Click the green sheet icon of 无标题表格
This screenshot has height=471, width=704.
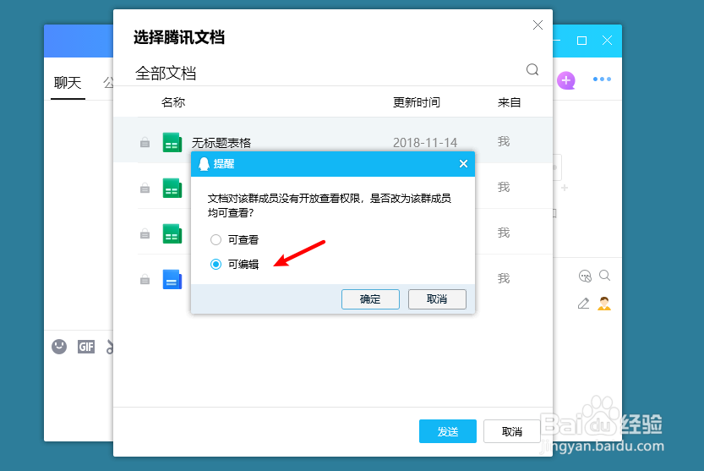pos(172,142)
